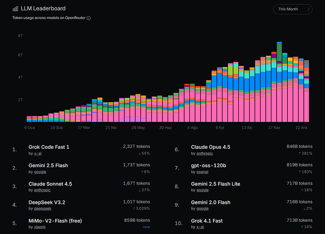The image size is (325, 234).
Task: Click the 3.029% increase indicator
Action: [141, 208]
